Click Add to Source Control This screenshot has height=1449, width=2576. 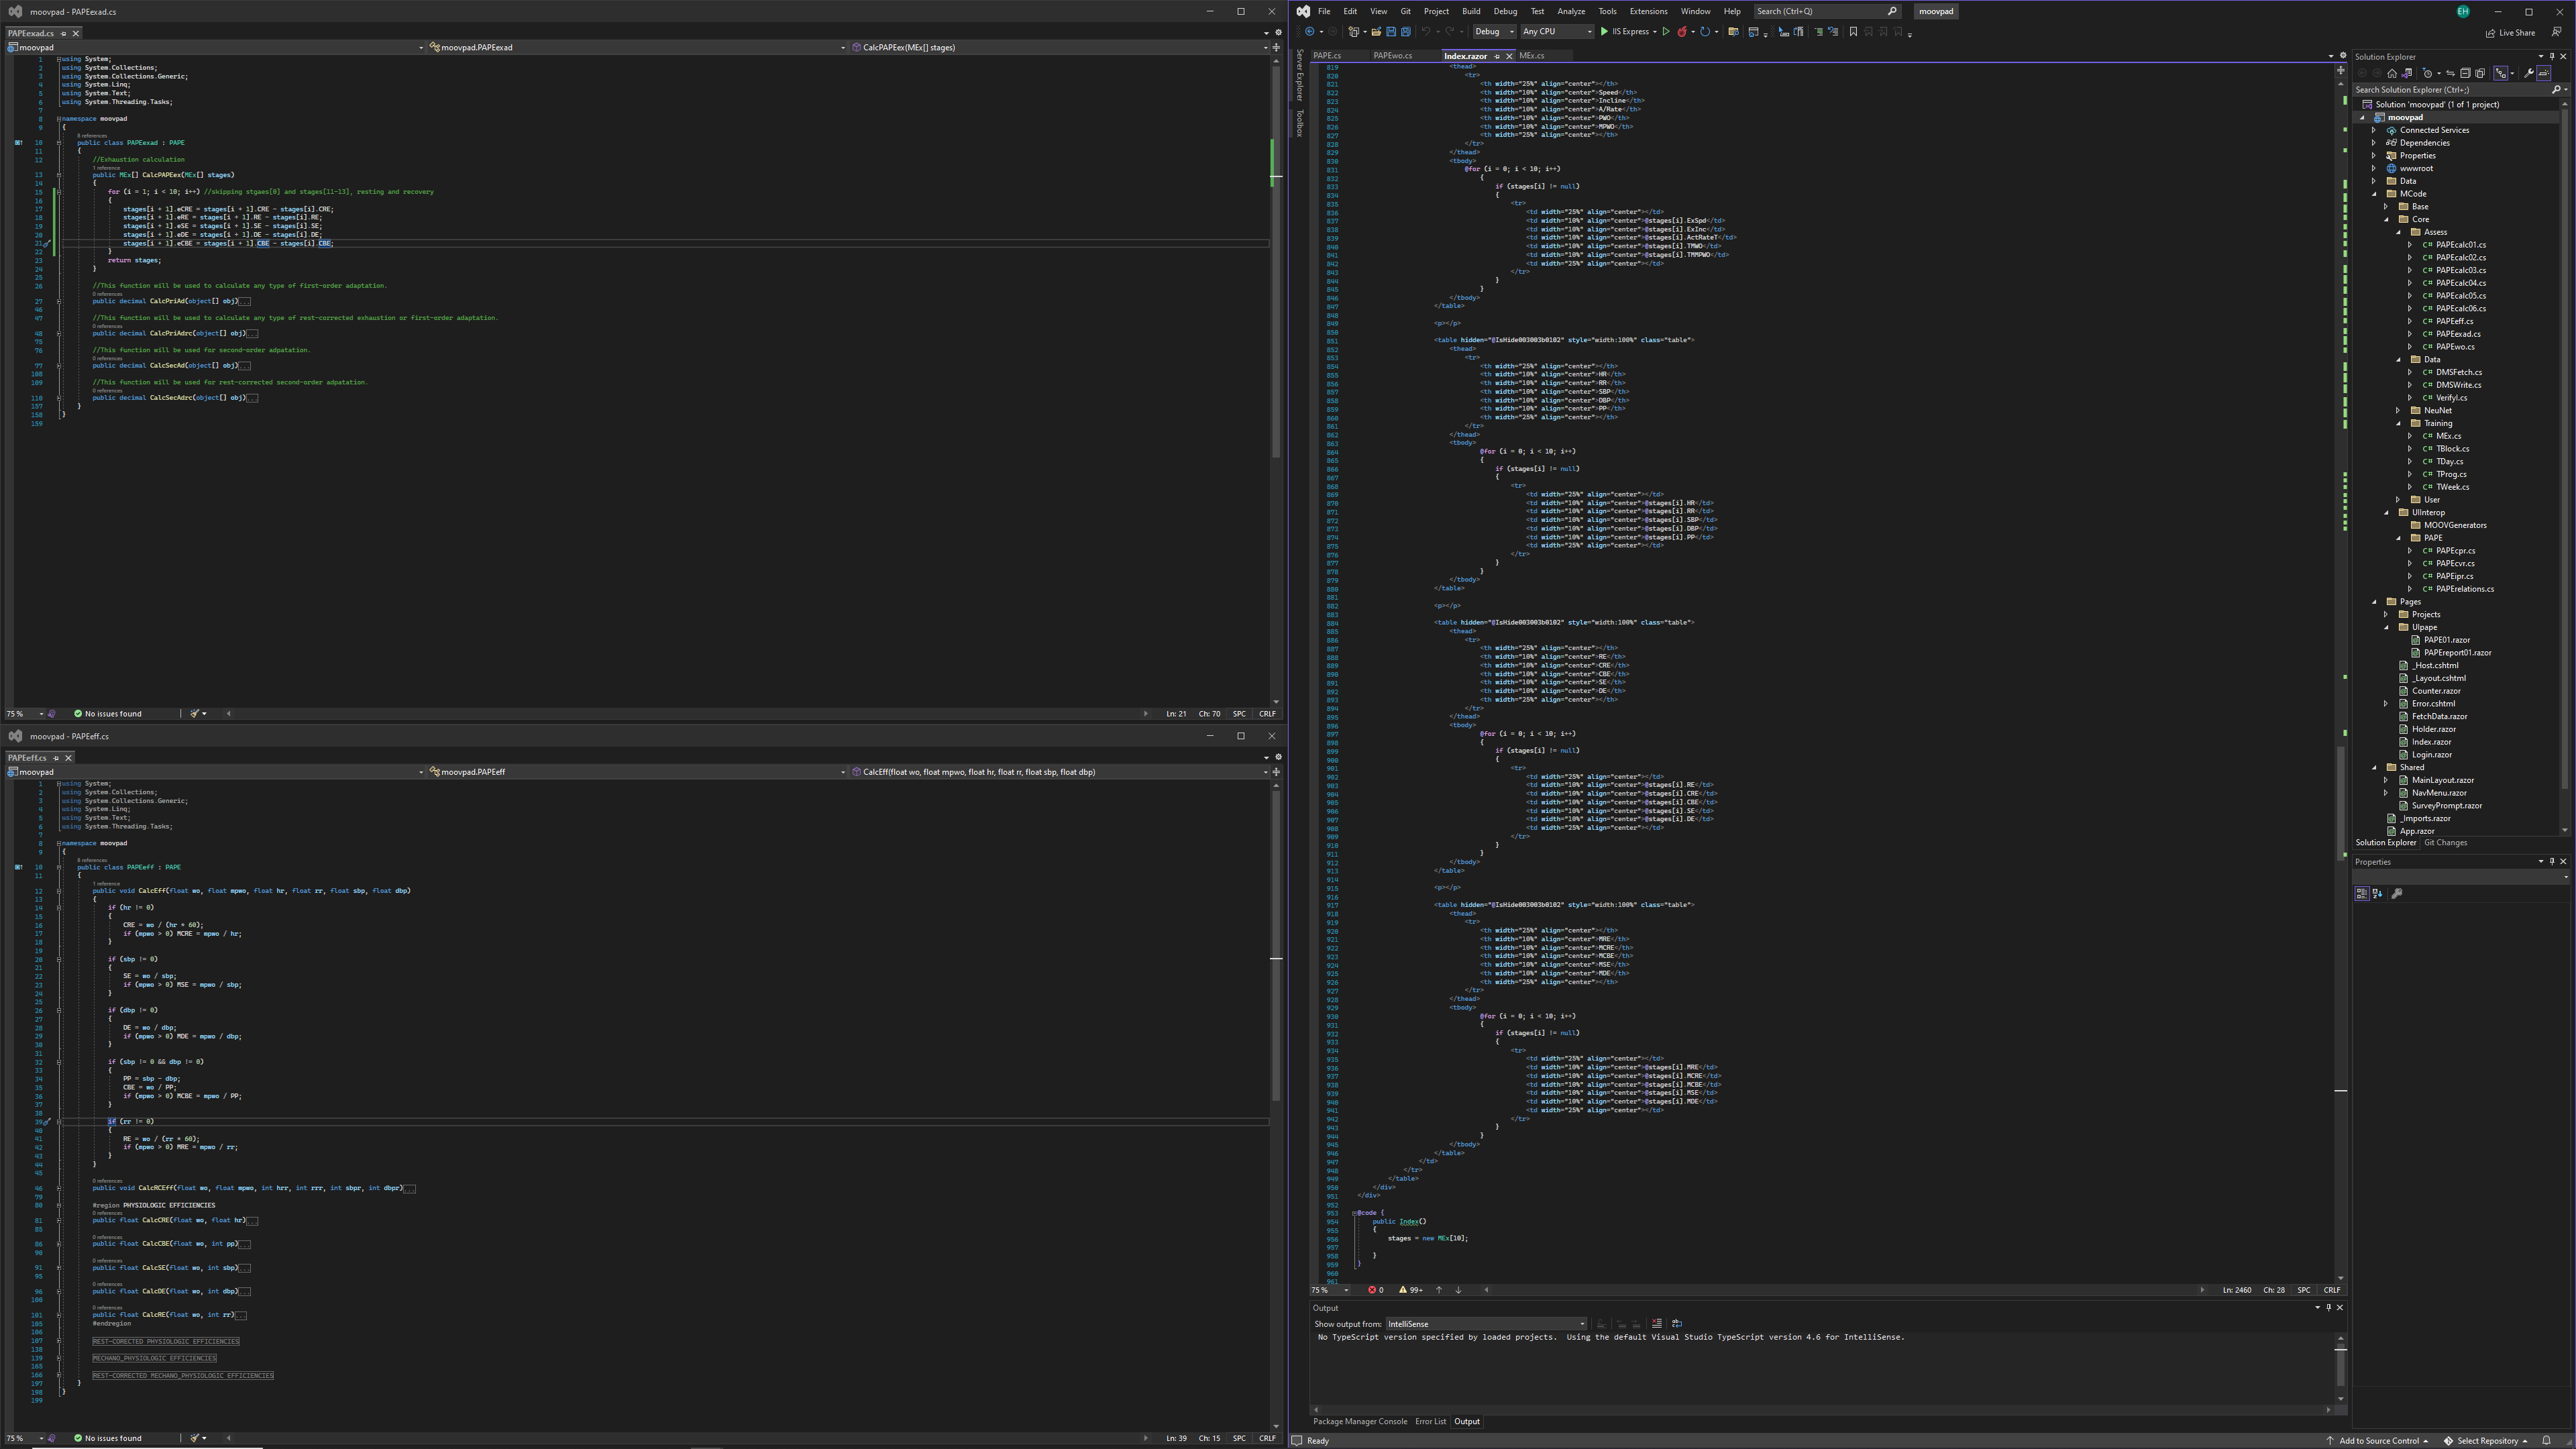2377,1441
